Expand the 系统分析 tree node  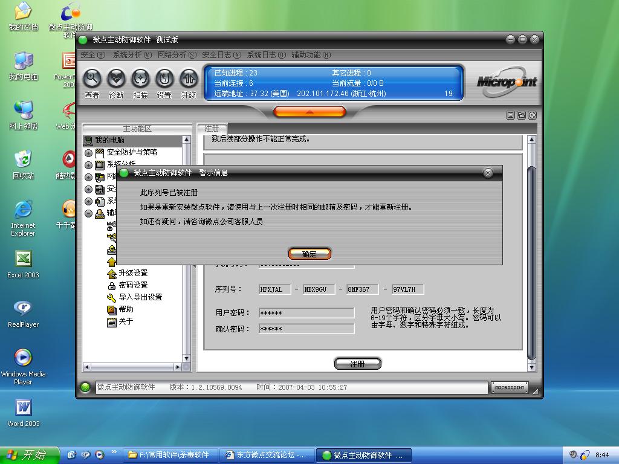(x=88, y=165)
